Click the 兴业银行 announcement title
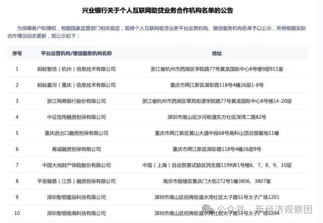The width and height of the screenshot is (323, 223). pos(161,10)
